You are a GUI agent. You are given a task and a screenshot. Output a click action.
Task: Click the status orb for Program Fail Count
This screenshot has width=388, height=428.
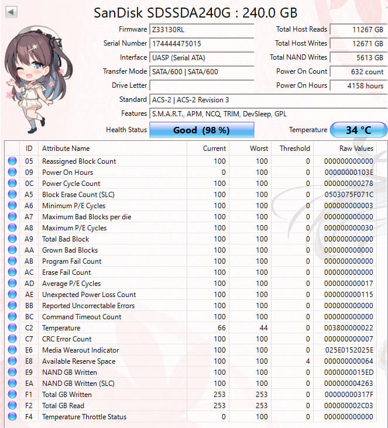click(12, 261)
